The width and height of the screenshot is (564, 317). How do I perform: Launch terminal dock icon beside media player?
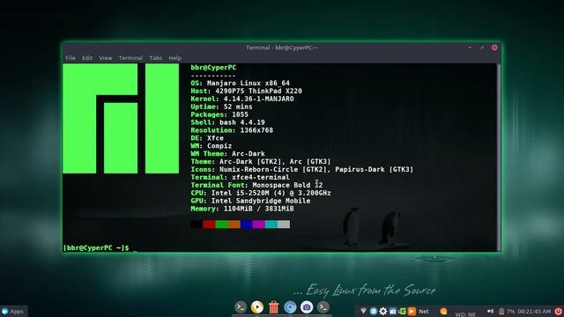[241, 307]
